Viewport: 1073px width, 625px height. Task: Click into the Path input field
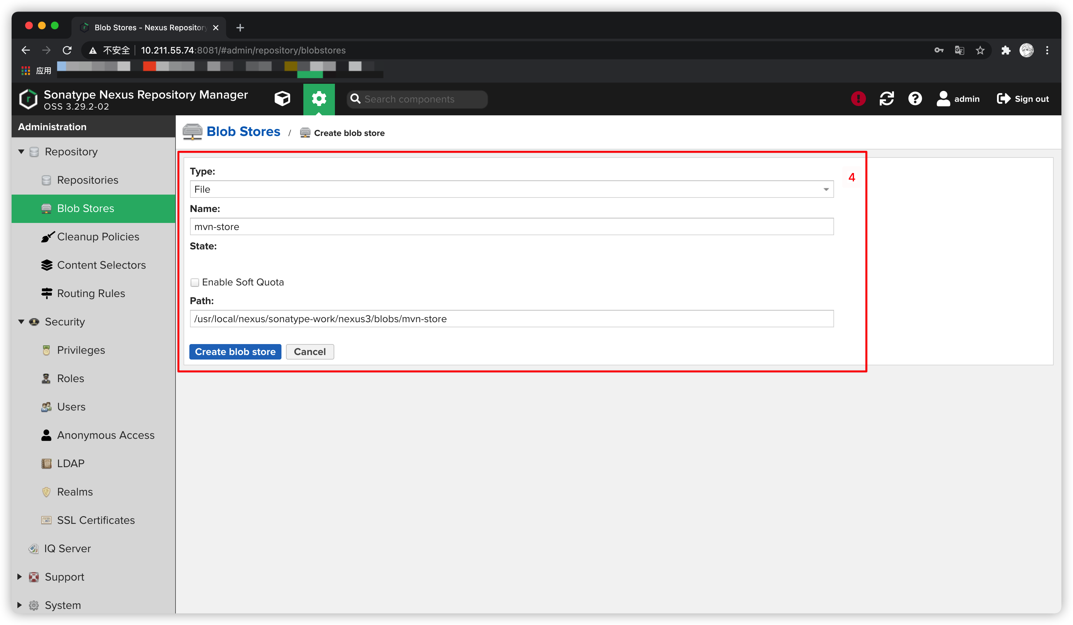pyautogui.click(x=511, y=319)
